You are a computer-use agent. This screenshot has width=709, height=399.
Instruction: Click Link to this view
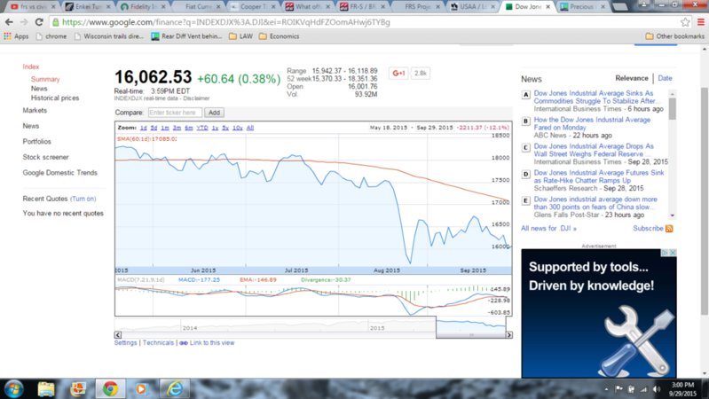(x=212, y=343)
